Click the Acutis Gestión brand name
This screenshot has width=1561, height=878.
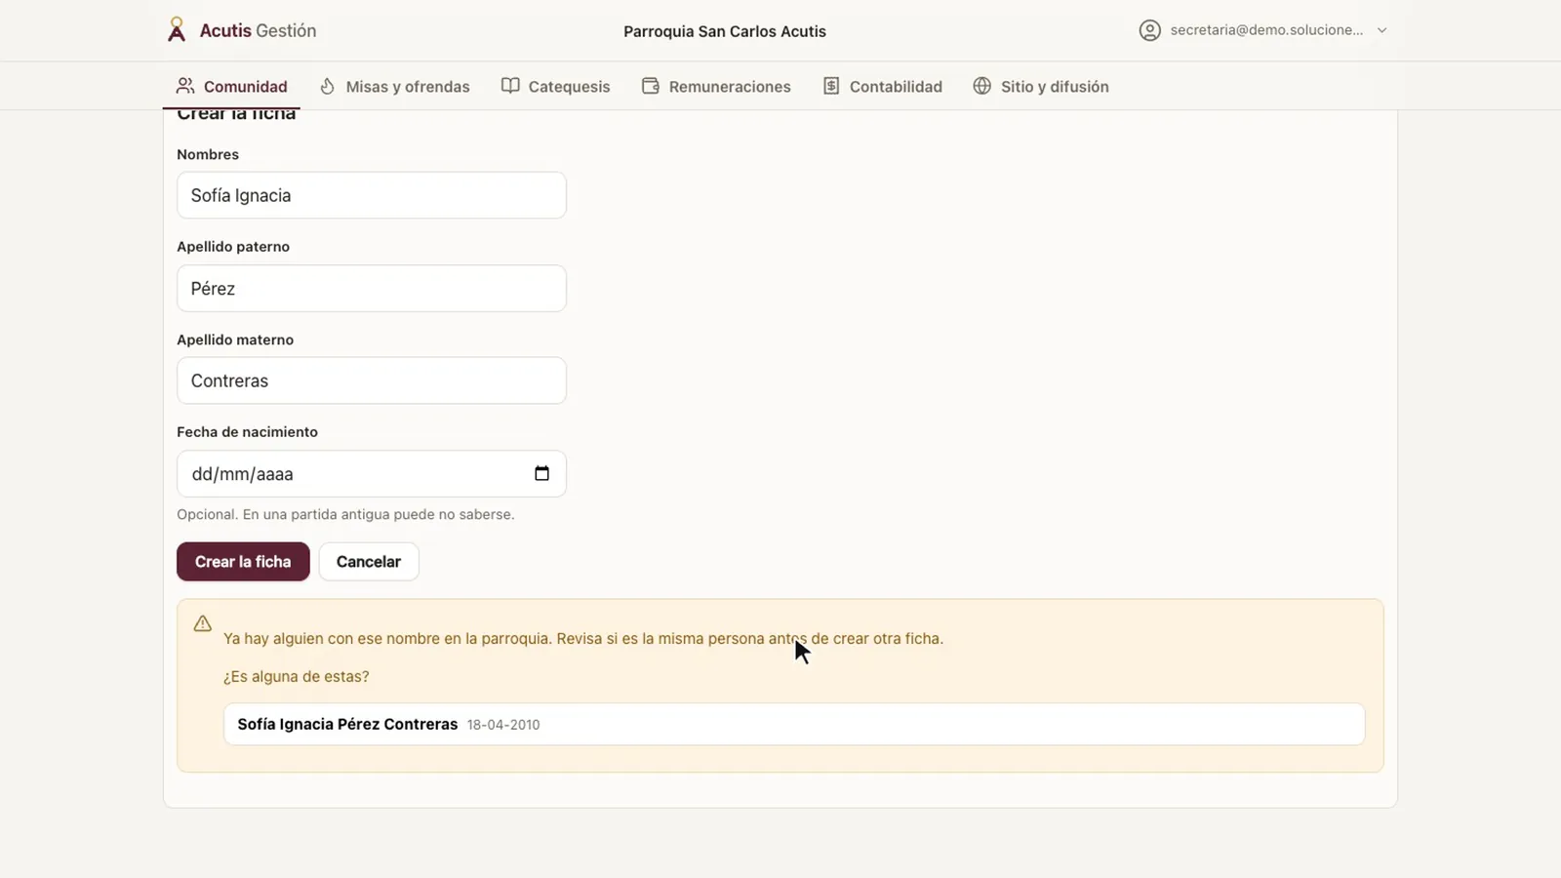(x=258, y=30)
